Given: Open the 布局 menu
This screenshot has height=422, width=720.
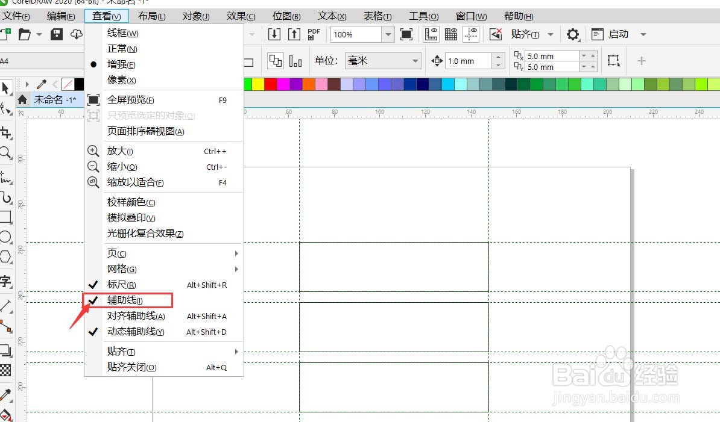Looking at the screenshot, I should (x=151, y=16).
